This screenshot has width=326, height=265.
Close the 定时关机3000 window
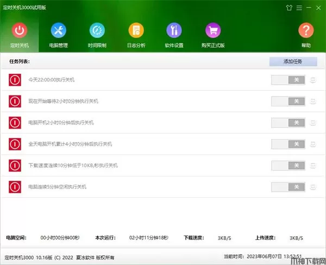pyautogui.click(x=318, y=8)
